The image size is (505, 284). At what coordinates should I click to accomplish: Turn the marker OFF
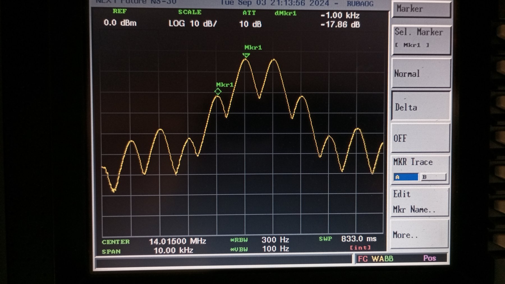[x=421, y=138]
